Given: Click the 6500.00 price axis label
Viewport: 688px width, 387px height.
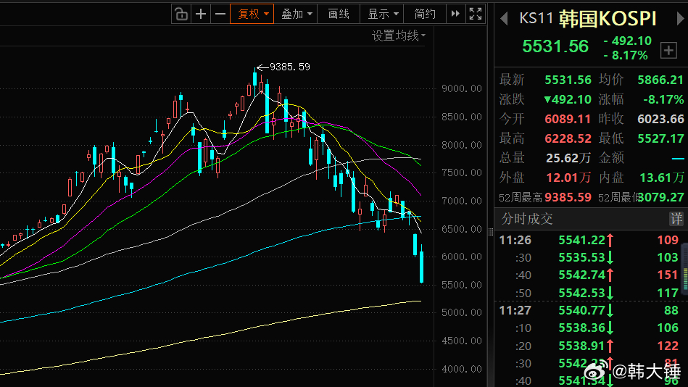Looking at the screenshot, I should pyautogui.click(x=462, y=229).
